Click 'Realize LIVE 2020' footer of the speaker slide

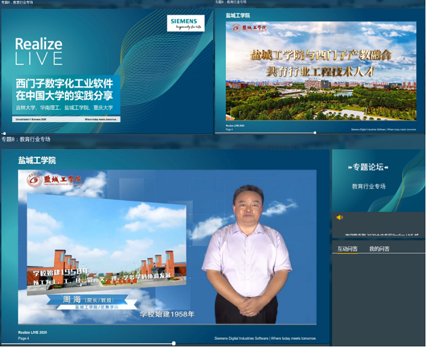coord(33,332)
